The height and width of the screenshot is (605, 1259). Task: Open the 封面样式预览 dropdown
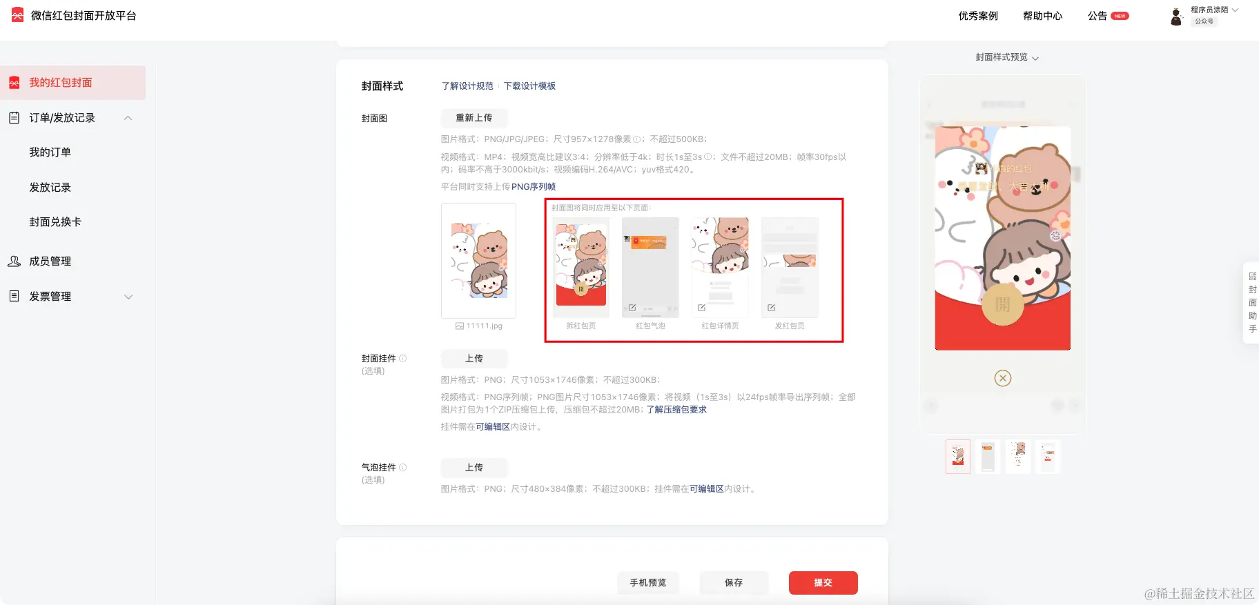1007,57
